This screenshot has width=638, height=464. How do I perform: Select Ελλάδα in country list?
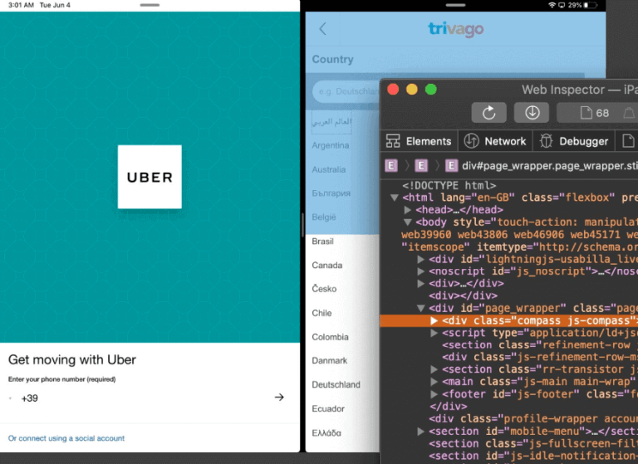(326, 433)
